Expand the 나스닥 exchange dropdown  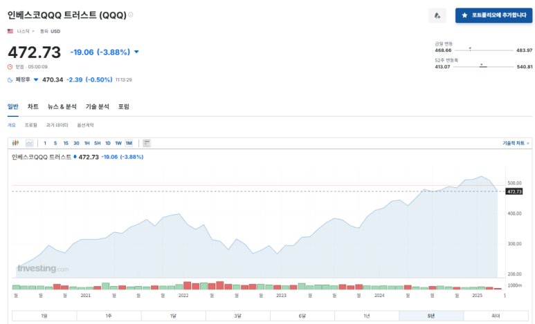click(33, 31)
